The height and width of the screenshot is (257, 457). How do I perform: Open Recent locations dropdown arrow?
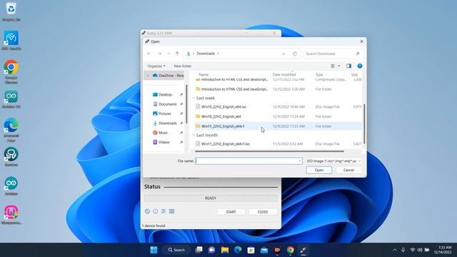tap(169, 54)
